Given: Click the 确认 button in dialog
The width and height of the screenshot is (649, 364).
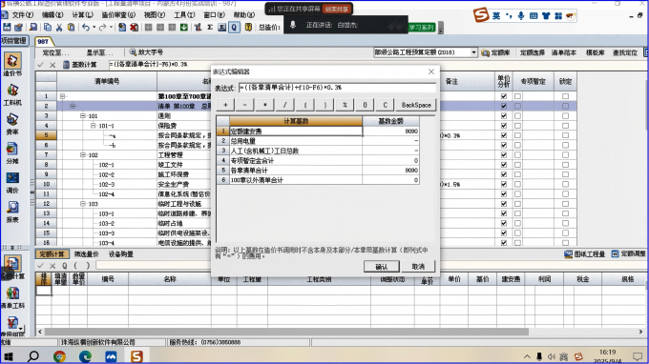Looking at the screenshot, I should 382,267.
